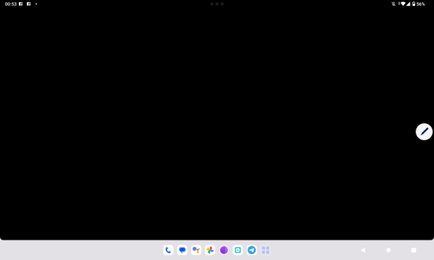434x260 pixels.
Task: Tap the three-dot handle at screen top
Action: pyautogui.click(x=217, y=4)
